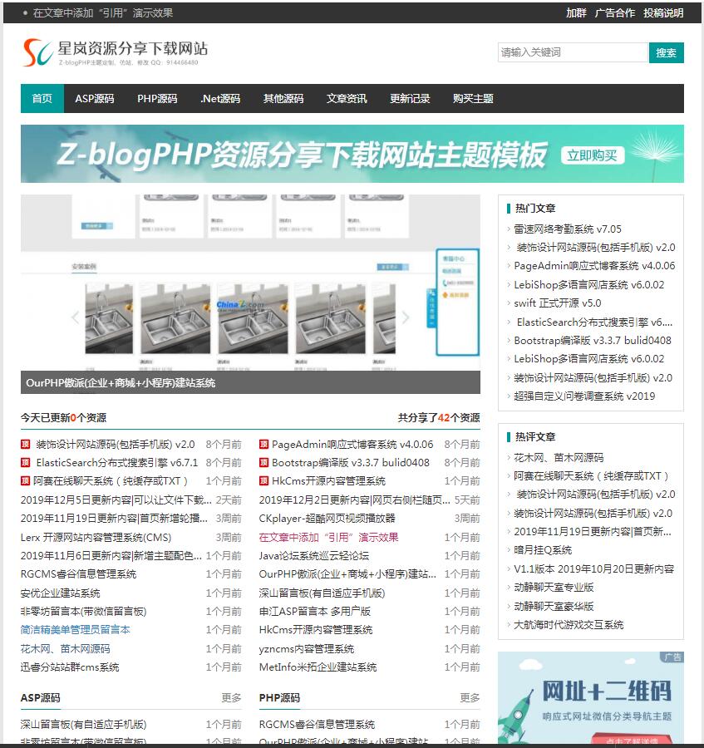Open ASP源码 in the main navigation bar
704x748 pixels.
pyautogui.click(x=95, y=98)
